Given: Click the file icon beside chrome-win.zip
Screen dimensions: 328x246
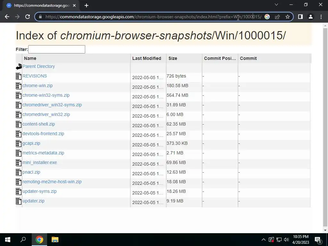Looking at the screenshot, I should click(18, 86).
